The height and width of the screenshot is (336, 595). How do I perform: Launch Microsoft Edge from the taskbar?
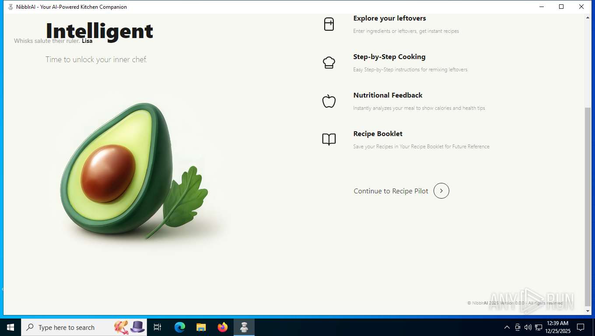point(180,327)
